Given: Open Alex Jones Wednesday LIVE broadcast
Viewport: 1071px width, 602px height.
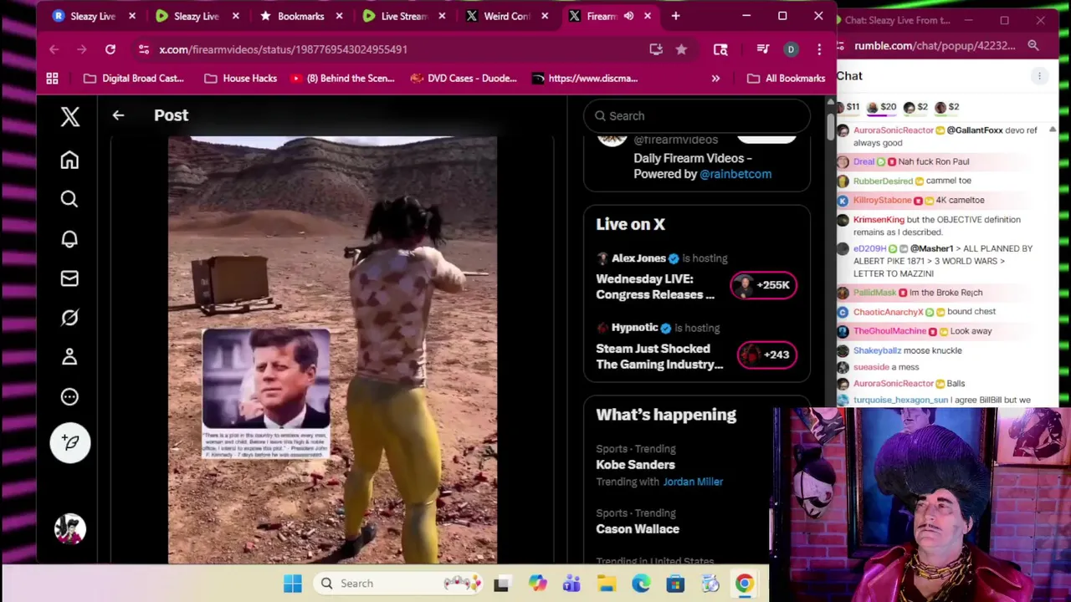Looking at the screenshot, I should [x=655, y=287].
